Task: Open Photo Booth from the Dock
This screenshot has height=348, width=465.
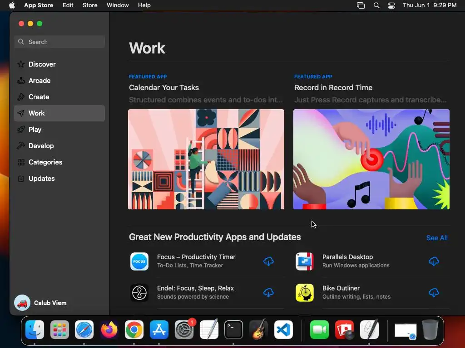Action: 344,329
